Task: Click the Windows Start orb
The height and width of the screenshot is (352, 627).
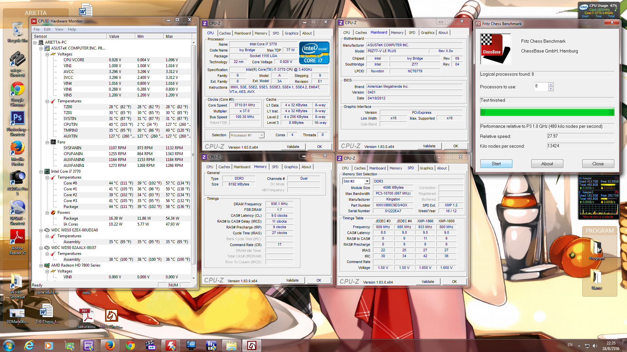Action: point(9,345)
